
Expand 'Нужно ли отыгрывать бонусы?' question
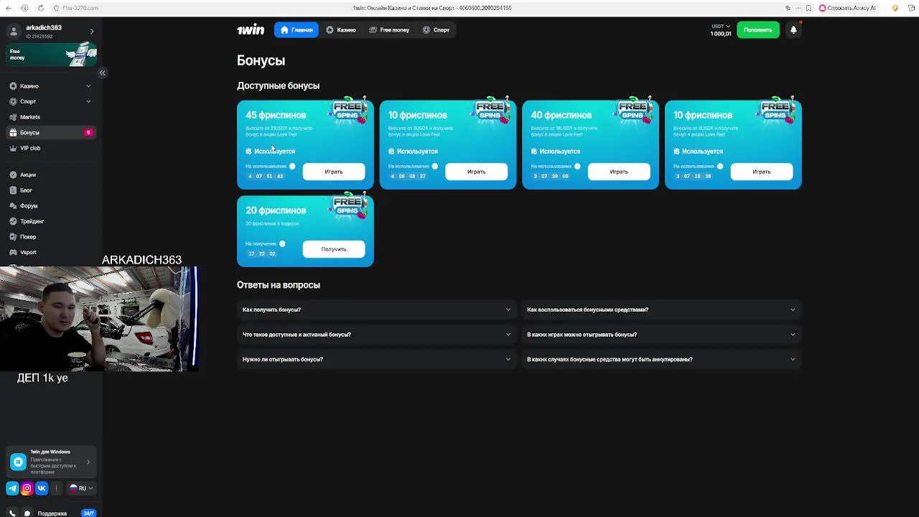376,359
